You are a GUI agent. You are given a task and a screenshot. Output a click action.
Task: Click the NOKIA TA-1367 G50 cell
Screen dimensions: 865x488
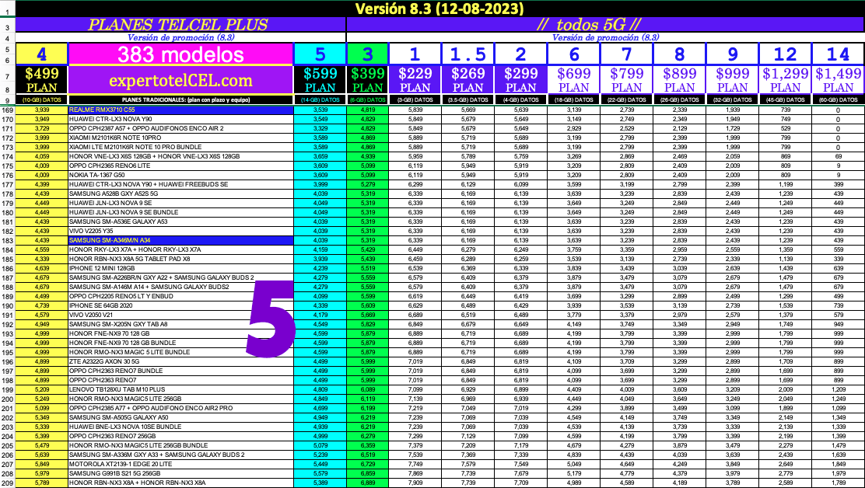[x=180, y=175]
